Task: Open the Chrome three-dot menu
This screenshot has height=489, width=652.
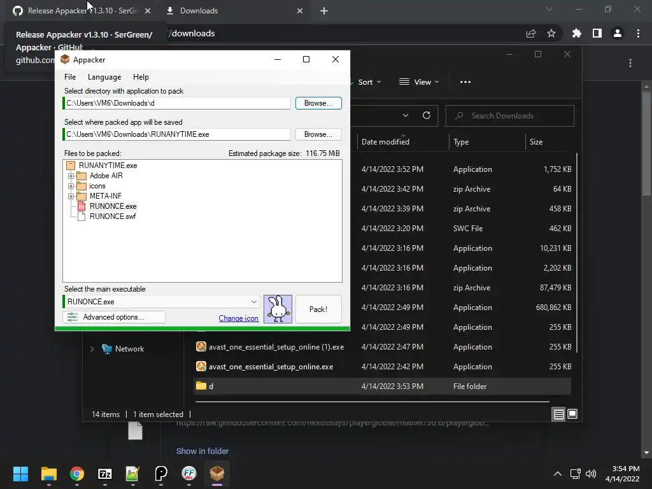Action: 638,34
